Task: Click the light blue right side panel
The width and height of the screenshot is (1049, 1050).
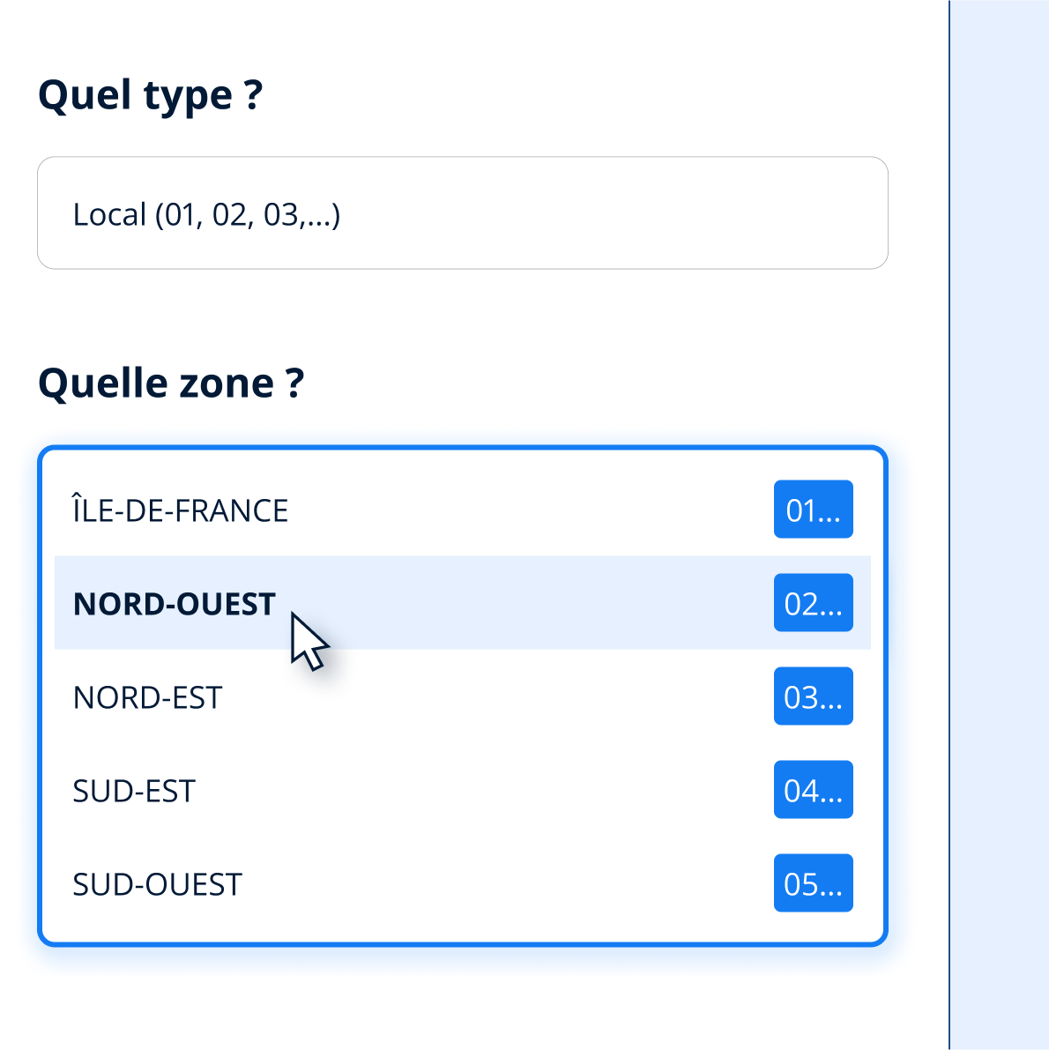Action: tap(1000, 529)
